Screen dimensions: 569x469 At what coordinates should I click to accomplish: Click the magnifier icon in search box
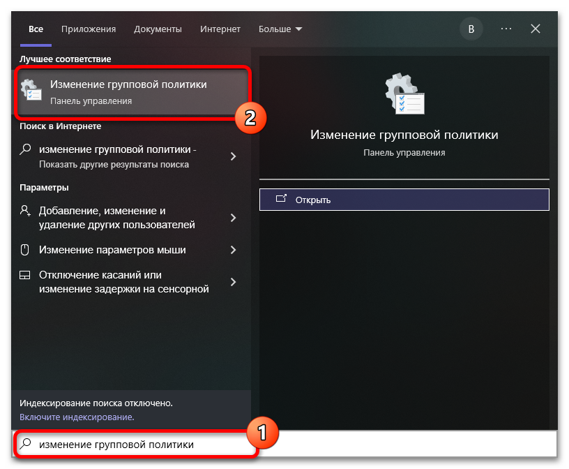(x=25, y=444)
